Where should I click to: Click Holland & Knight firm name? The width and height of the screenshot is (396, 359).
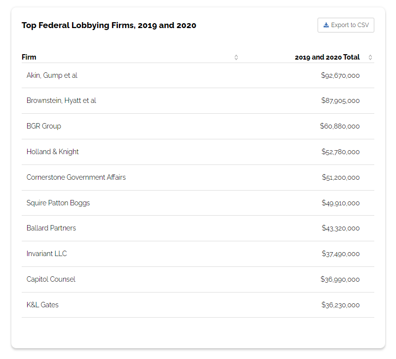[x=53, y=152]
